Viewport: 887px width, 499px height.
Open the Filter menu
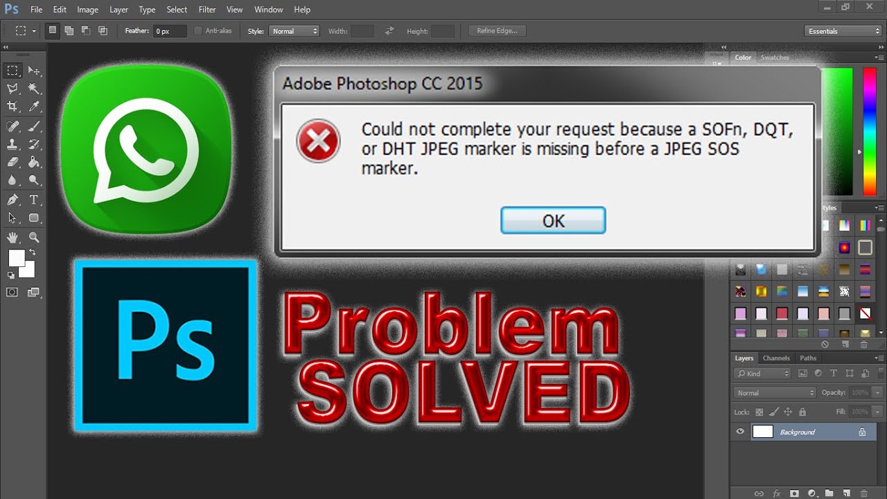pos(207,10)
